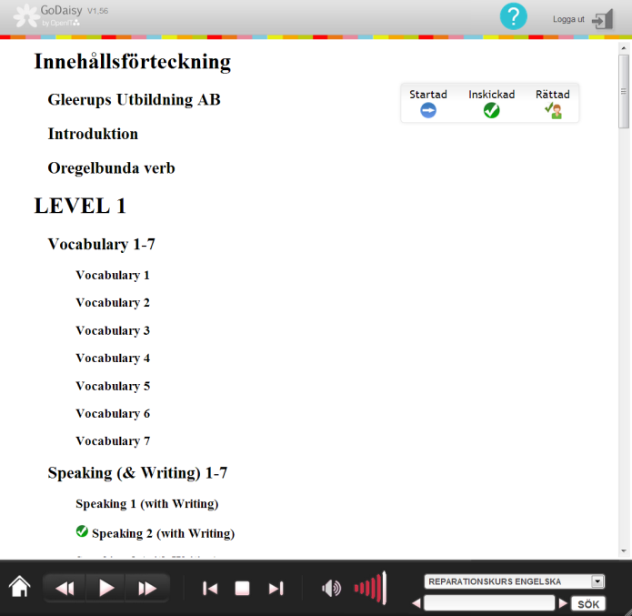Viewport: 632px width, 616px height.
Task: Click the Logga ut text link
Action: (x=568, y=19)
